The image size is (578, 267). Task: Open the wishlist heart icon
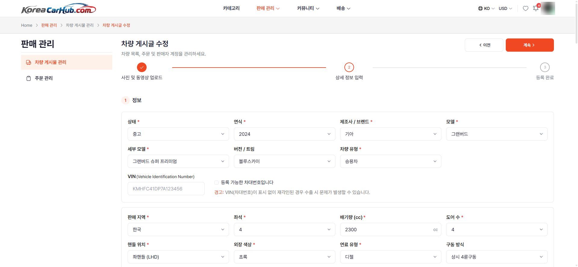click(x=525, y=8)
